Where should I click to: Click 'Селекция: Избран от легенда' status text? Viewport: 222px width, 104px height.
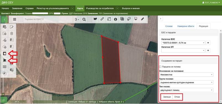[82, 102]
